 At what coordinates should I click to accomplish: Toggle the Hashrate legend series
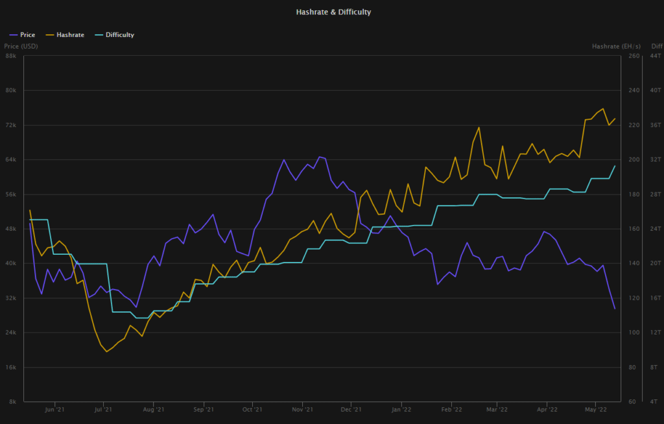[65, 35]
